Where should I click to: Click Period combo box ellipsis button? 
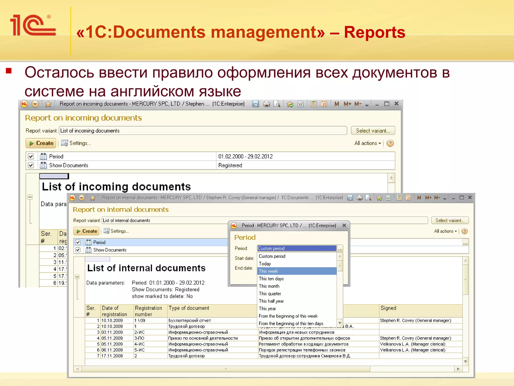tap(340, 248)
